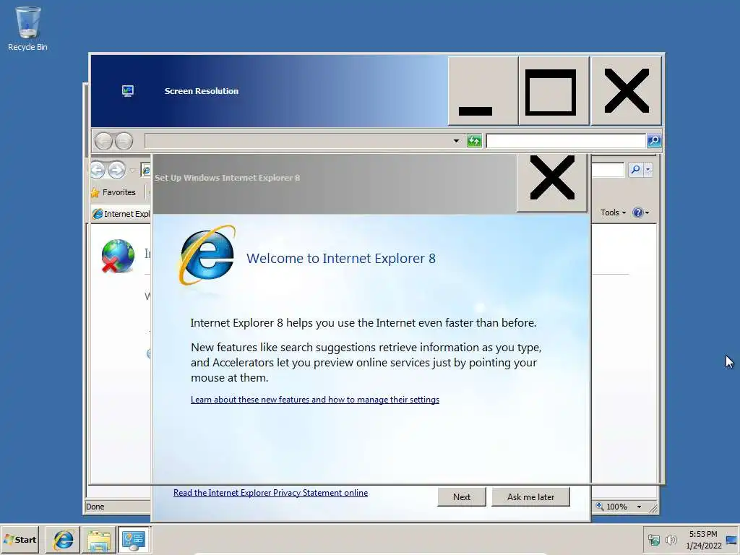Click the Screen Resolution title bar monitor icon
Viewport: 740px width, 555px height.
(x=127, y=90)
